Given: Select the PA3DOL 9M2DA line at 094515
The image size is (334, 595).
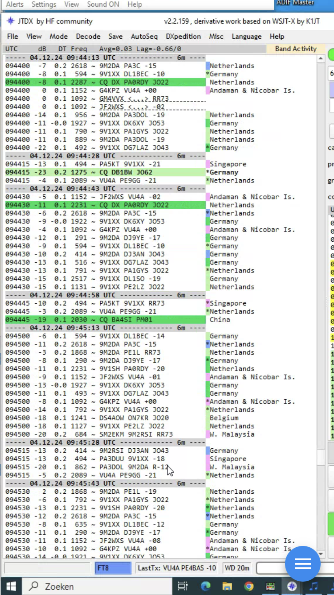Looking at the screenshot, I should [x=105, y=467].
